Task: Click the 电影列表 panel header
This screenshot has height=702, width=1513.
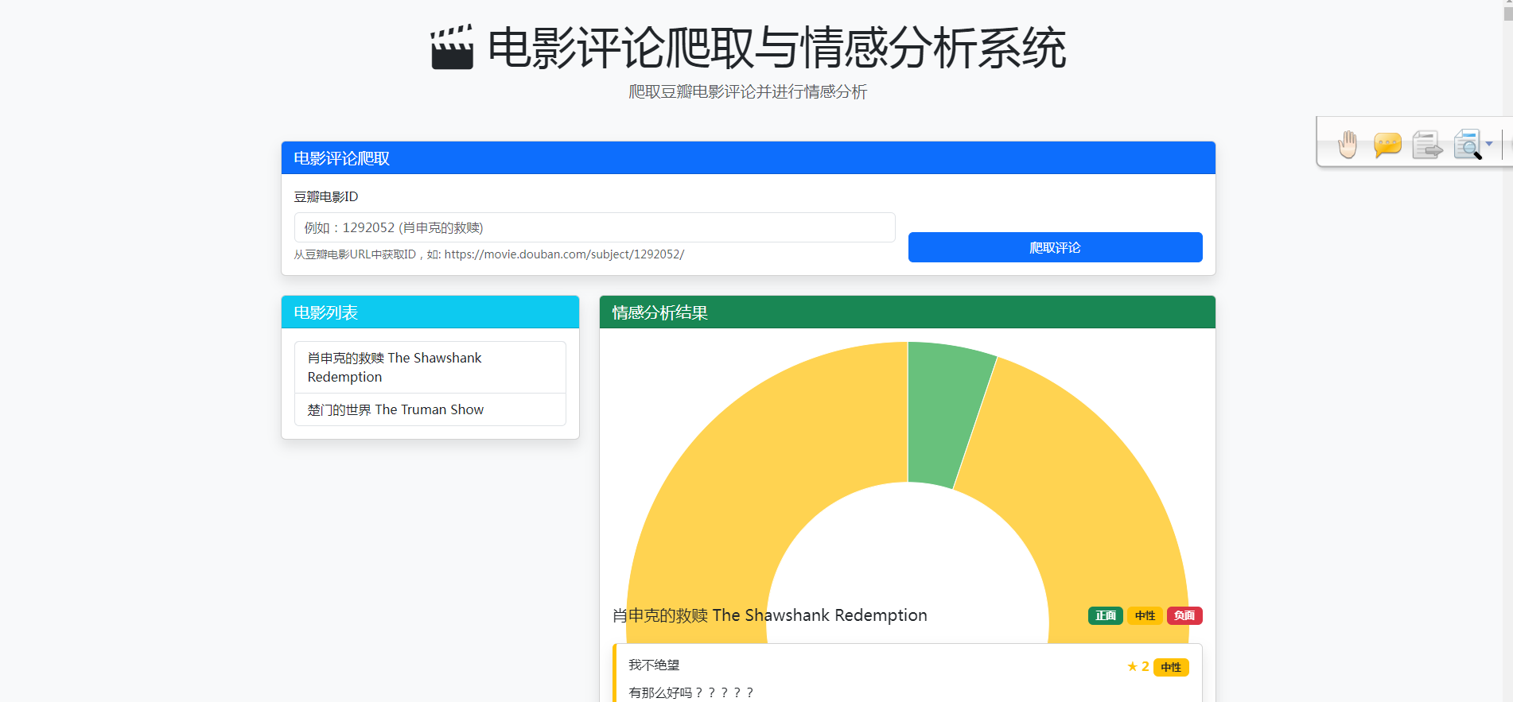Action: (x=430, y=312)
